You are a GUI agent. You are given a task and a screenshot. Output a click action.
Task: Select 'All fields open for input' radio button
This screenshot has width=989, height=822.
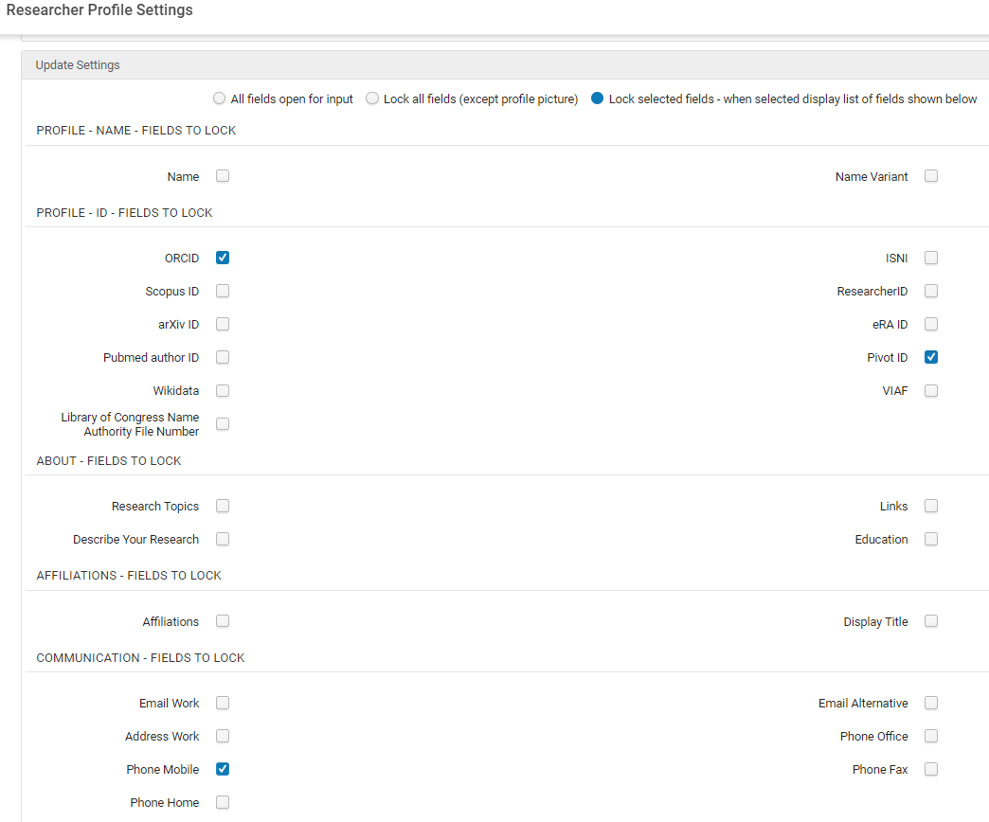(220, 98)
